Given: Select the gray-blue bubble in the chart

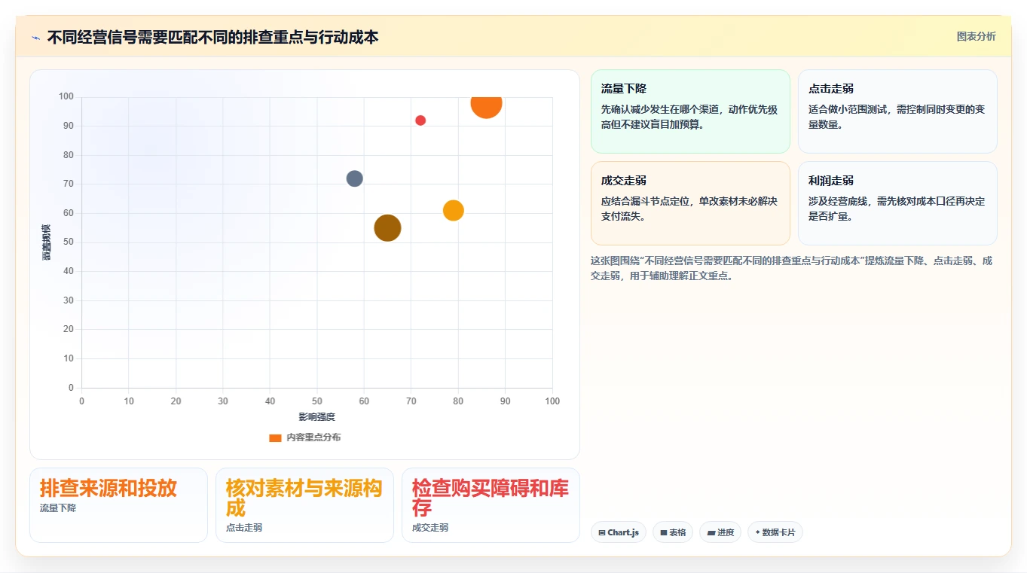Looking at the screenshot, I should pos(354,178).
